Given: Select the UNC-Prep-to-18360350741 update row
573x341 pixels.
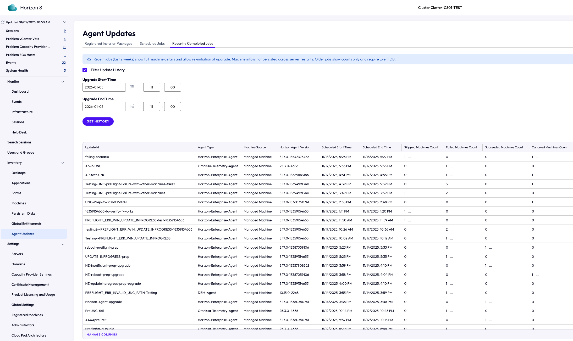Looking at the screenshot, I should (x=328, y=202).
